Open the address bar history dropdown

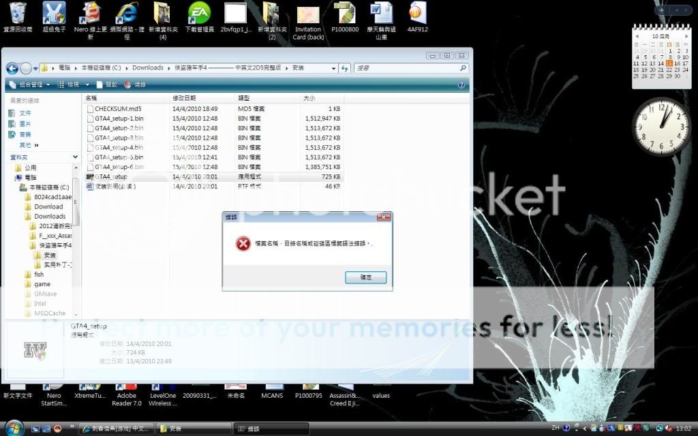(333, 68)
